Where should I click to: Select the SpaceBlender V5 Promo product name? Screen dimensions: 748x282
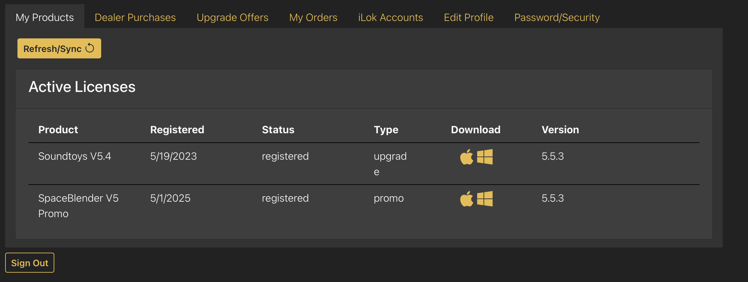tap(78, 206)
